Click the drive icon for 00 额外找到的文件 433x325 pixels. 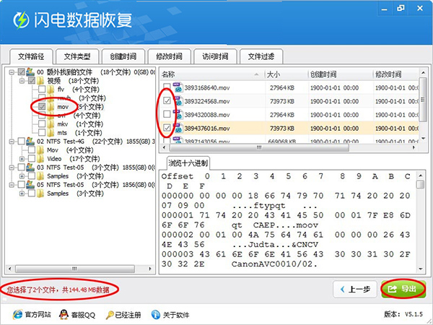tap(30, 71)
